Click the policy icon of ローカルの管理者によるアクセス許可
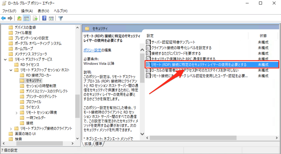The height and width of the screenshot is (154, 281). pyautogui.click(x=148, y=70)
